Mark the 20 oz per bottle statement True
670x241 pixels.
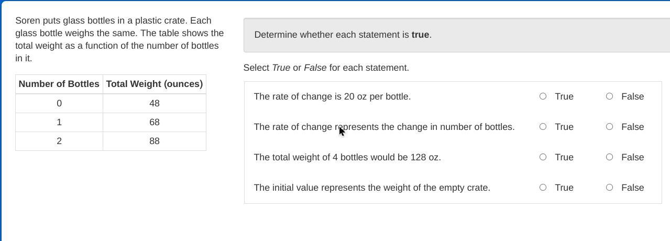[x=543, y=96]
